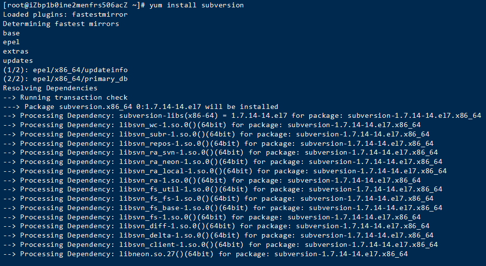This screenshot has width=486, height=266.
Task: Click the libsvn_wc-1.so.0 dependency line
Action: [212, 125]
